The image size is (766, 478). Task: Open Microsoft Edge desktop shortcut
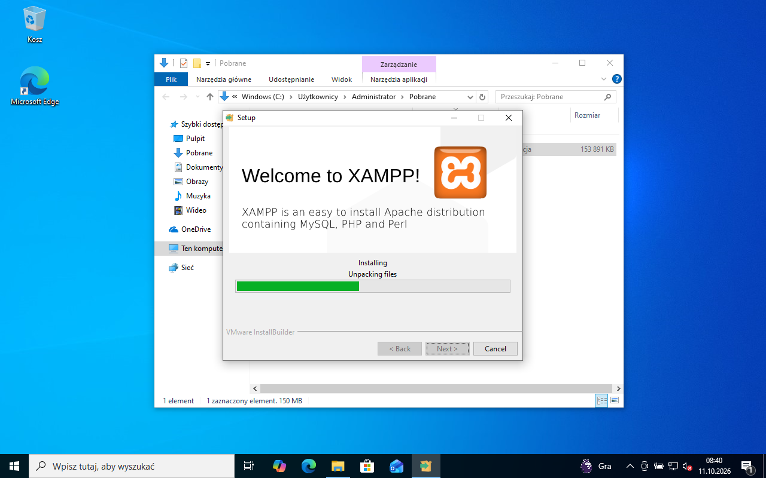click(35, 87)
